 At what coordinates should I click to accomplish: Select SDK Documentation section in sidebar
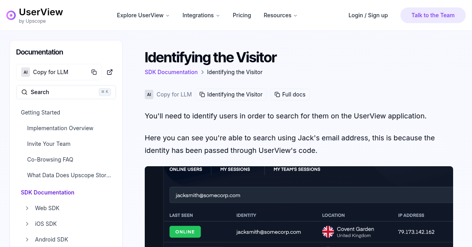48,193
